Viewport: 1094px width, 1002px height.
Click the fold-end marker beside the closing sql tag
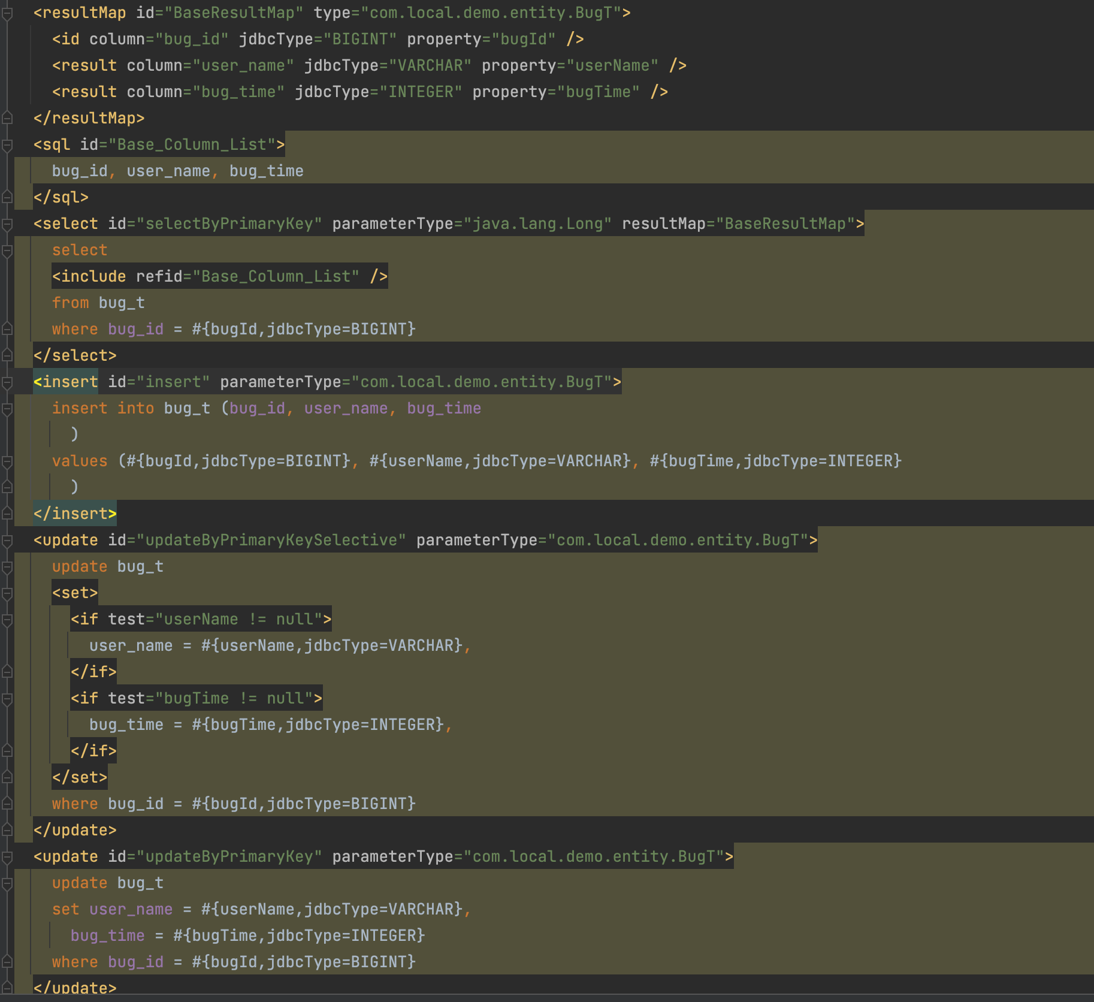click(x=7, y=197)
